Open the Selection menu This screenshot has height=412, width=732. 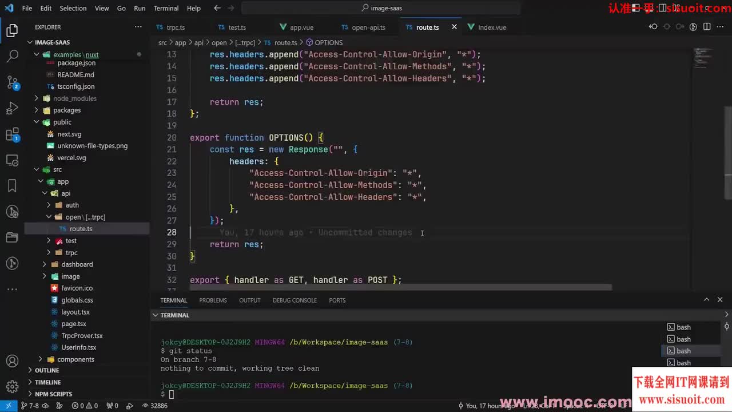tap(73, 8)
